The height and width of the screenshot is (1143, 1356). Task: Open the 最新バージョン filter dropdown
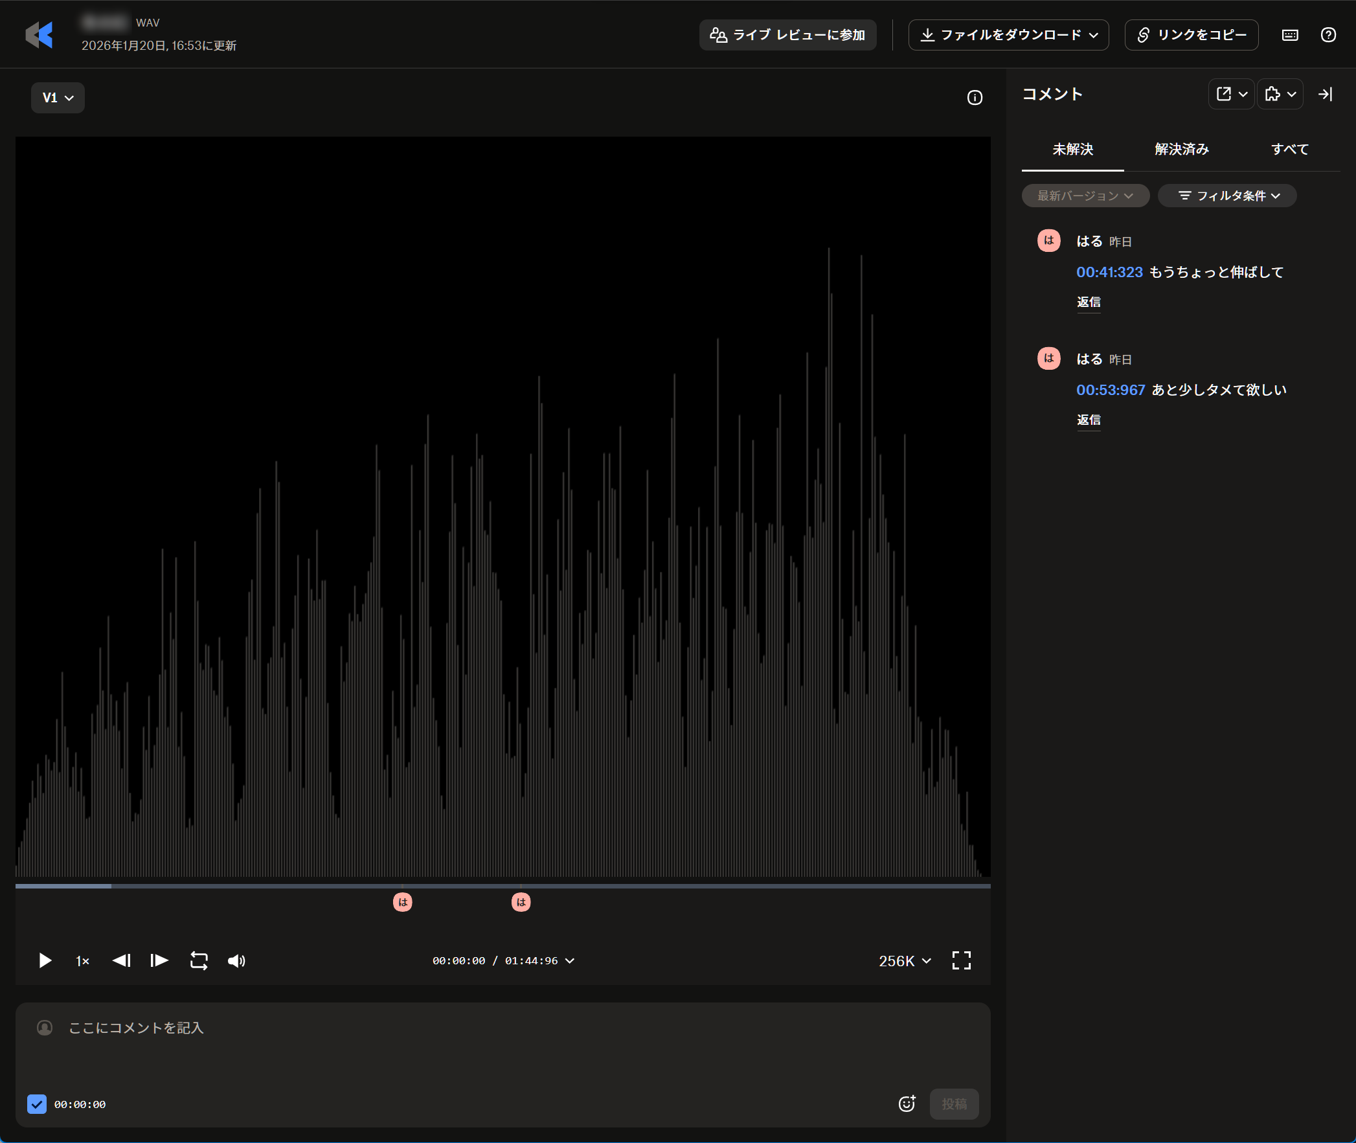pos(1085,196)
